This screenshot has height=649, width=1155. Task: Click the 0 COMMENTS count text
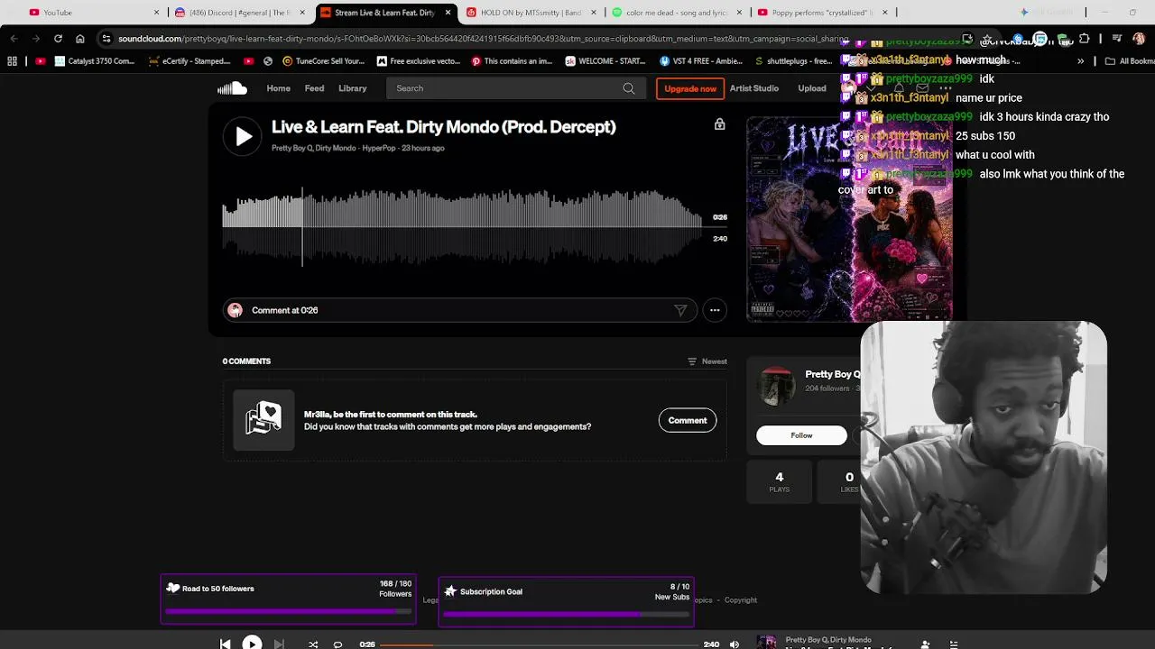click(246, 361)
